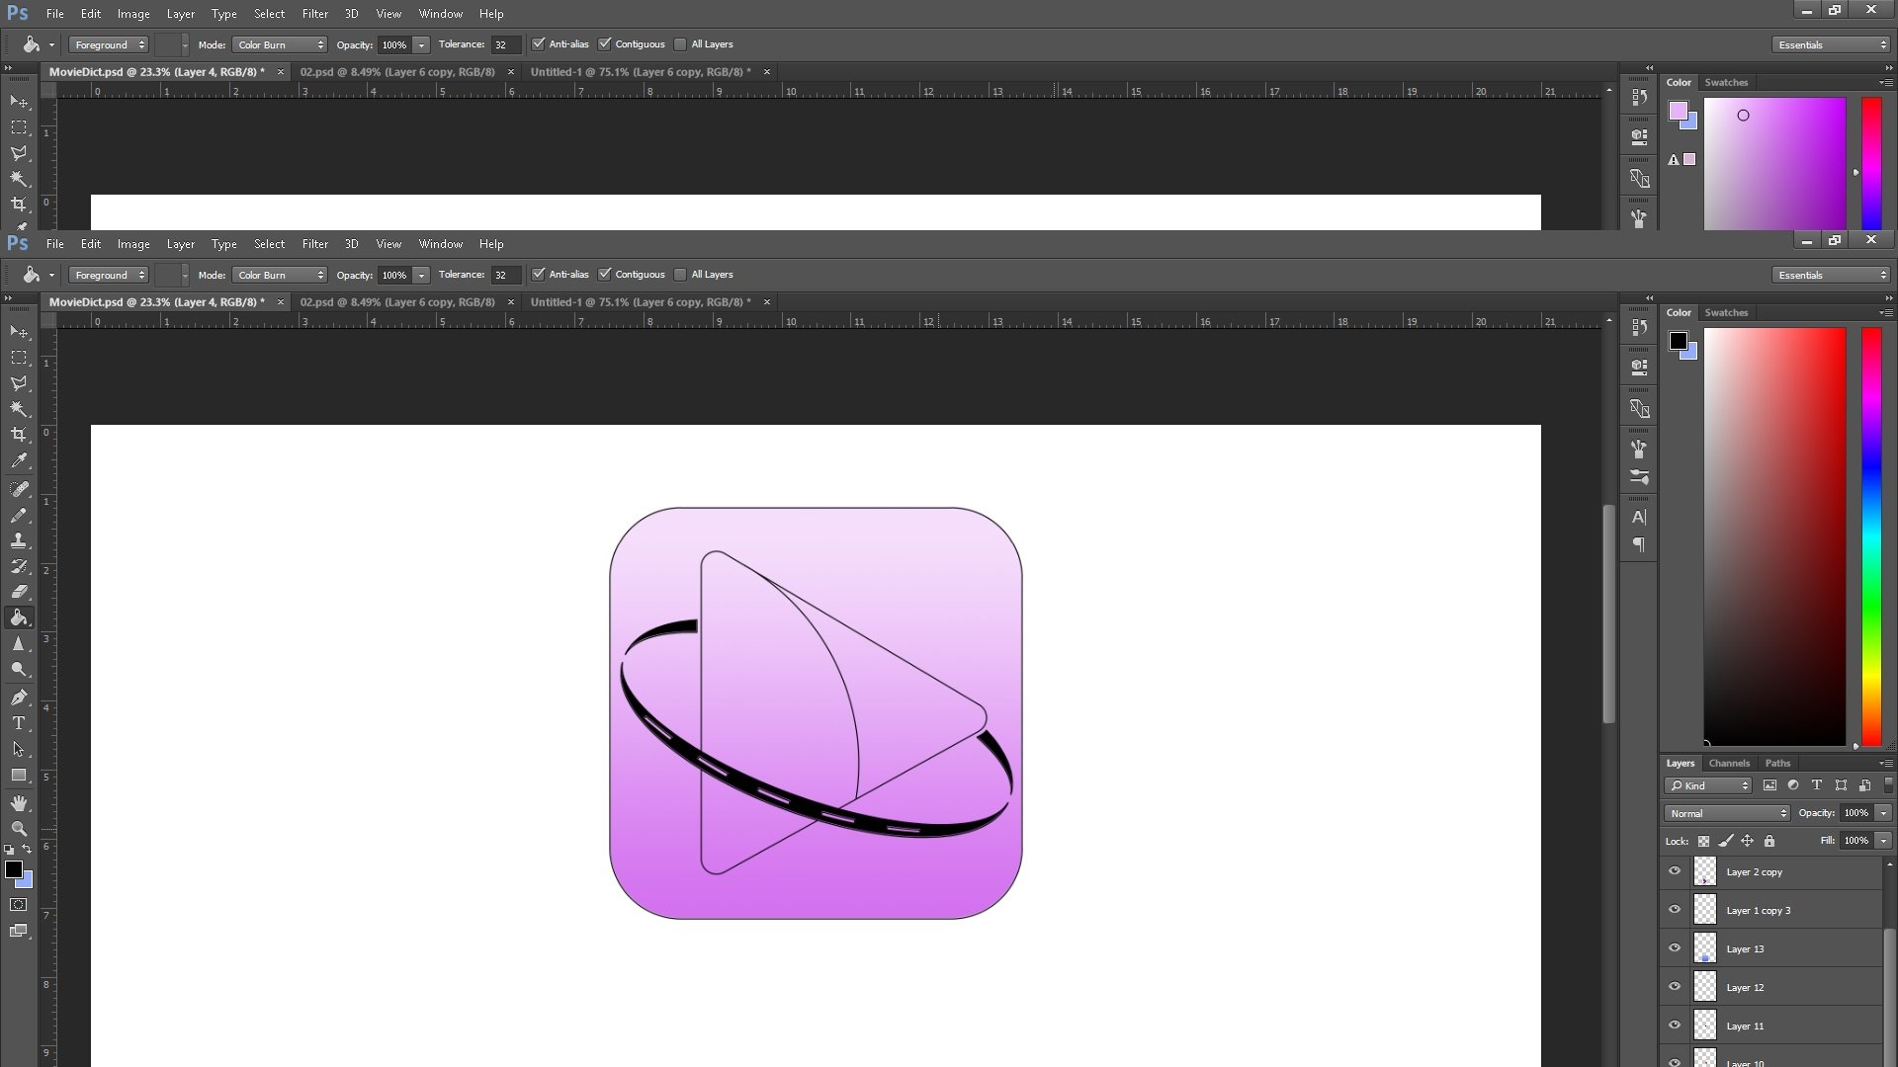Switch to the Channels tab

(1729, 763)
